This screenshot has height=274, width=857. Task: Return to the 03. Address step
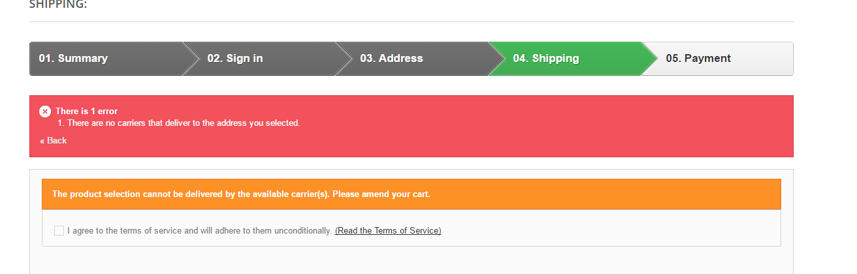tap(391, 59)
